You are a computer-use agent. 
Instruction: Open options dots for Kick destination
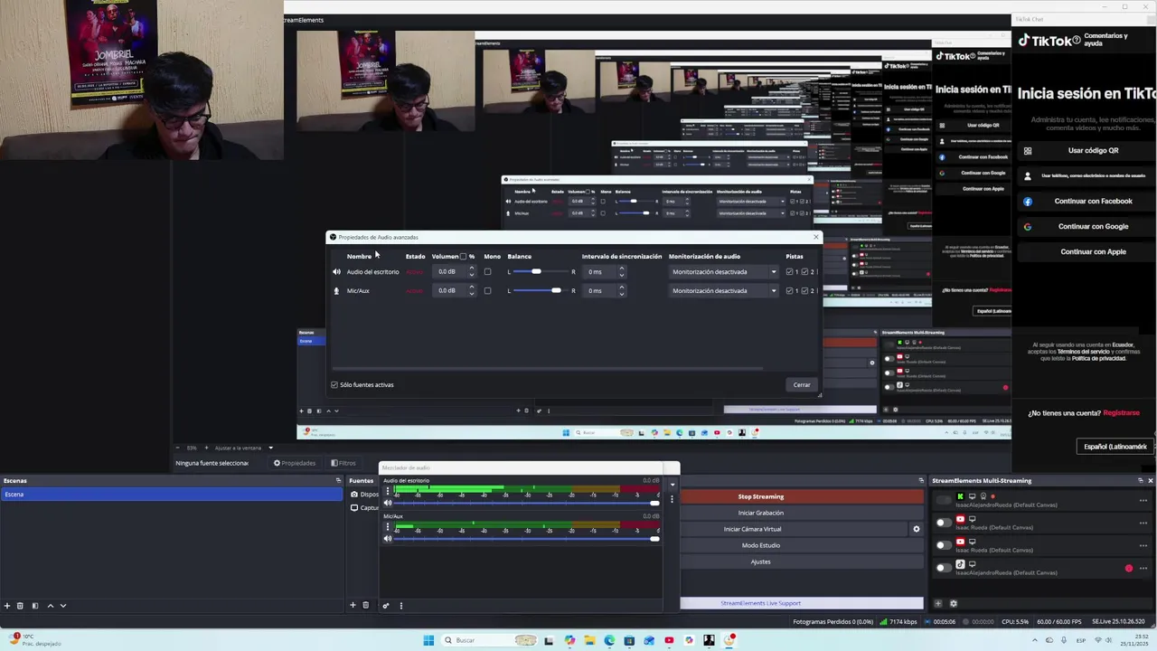tap(1143, 501)
